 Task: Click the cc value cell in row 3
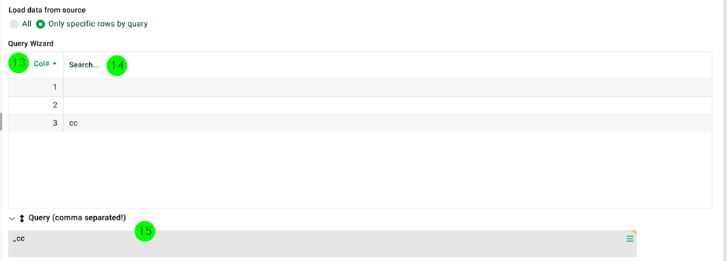pos(387,123)
